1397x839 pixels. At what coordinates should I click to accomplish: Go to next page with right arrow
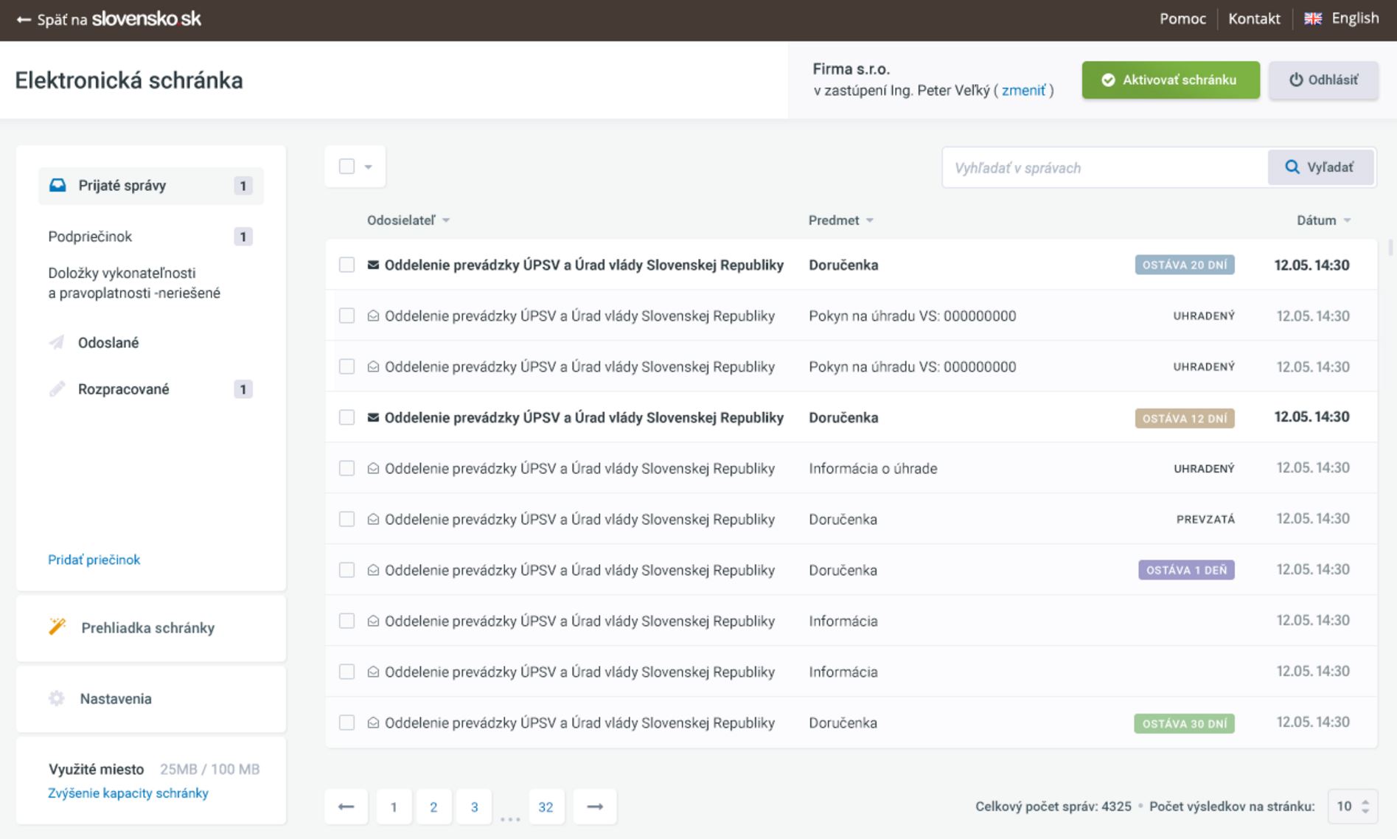(594, 807)
